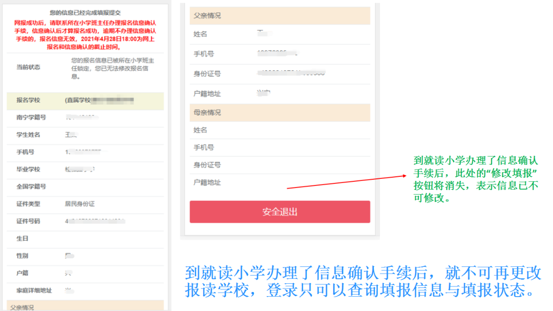Click the 生日 field row

tap(85, 239)
